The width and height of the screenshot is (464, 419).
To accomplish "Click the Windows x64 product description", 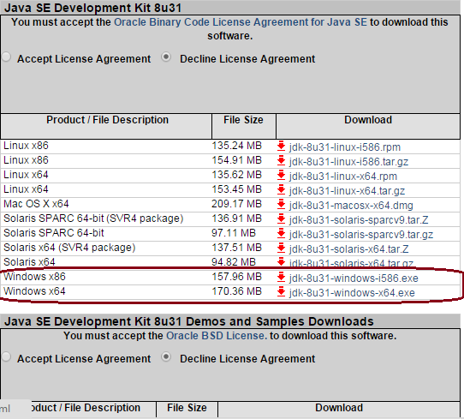I will tap(34, 291).
